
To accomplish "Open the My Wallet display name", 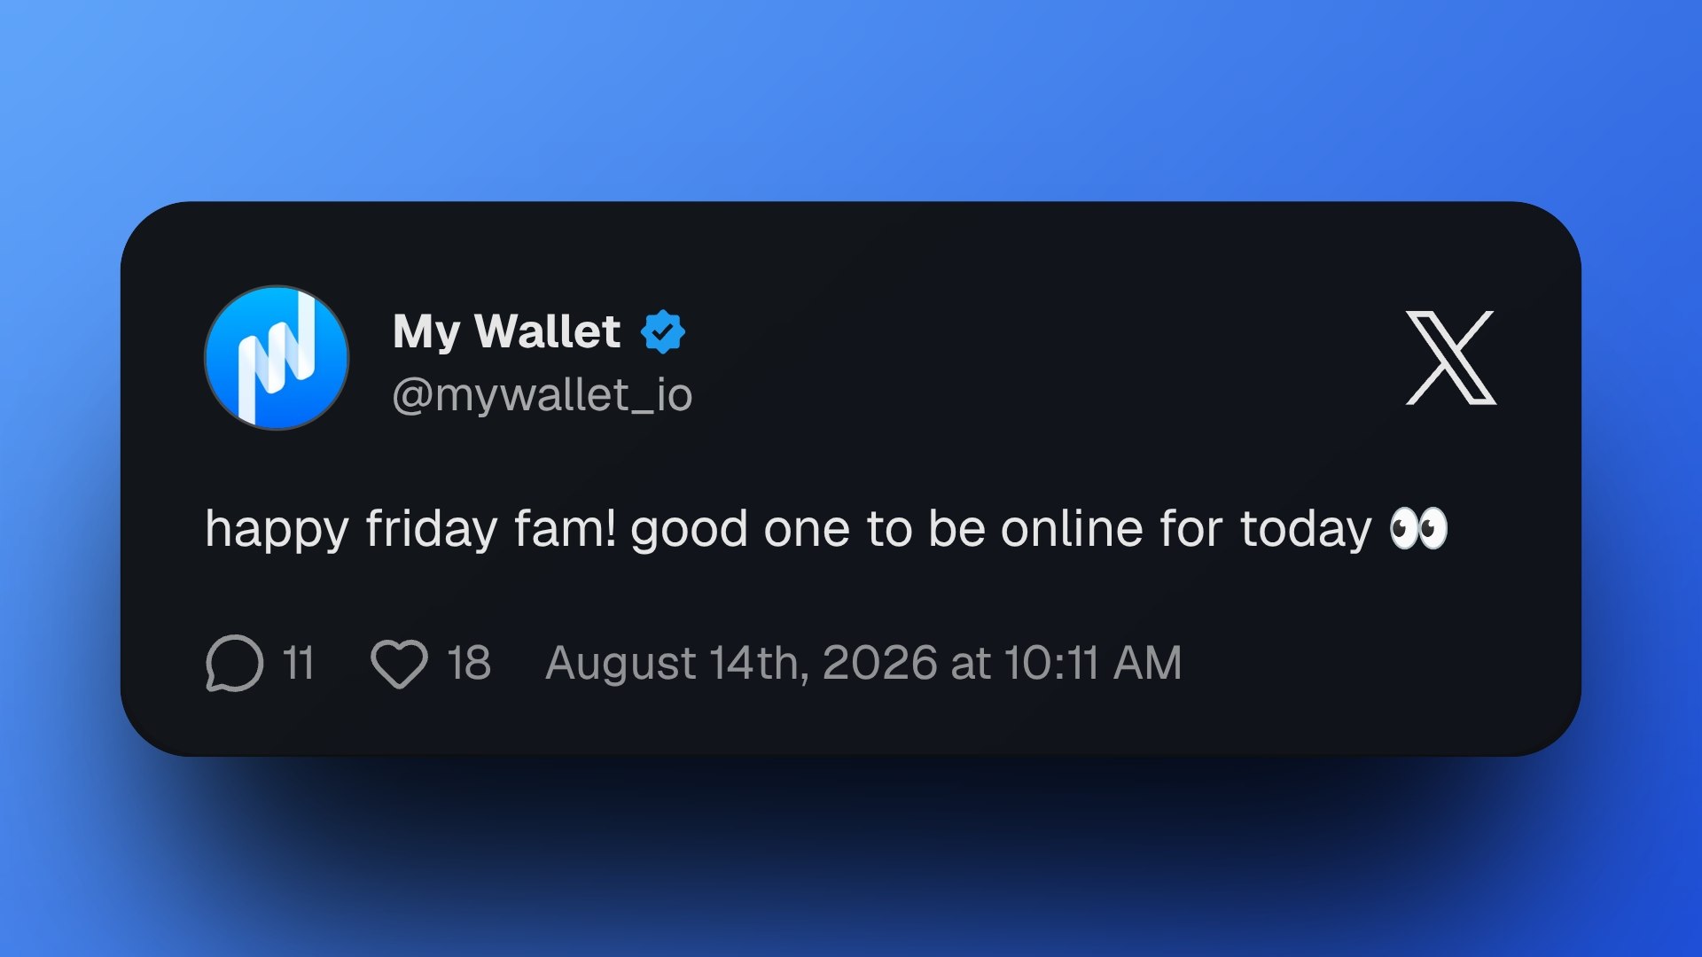I will click(506, 331).
